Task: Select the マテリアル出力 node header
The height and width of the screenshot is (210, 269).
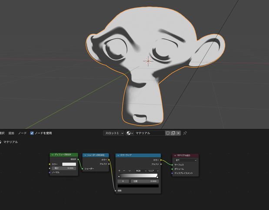Action: pyautogui.click(x=186, y=155)
